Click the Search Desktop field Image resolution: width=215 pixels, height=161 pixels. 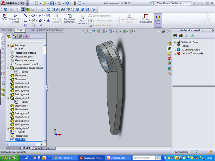(x=144, y=158)
